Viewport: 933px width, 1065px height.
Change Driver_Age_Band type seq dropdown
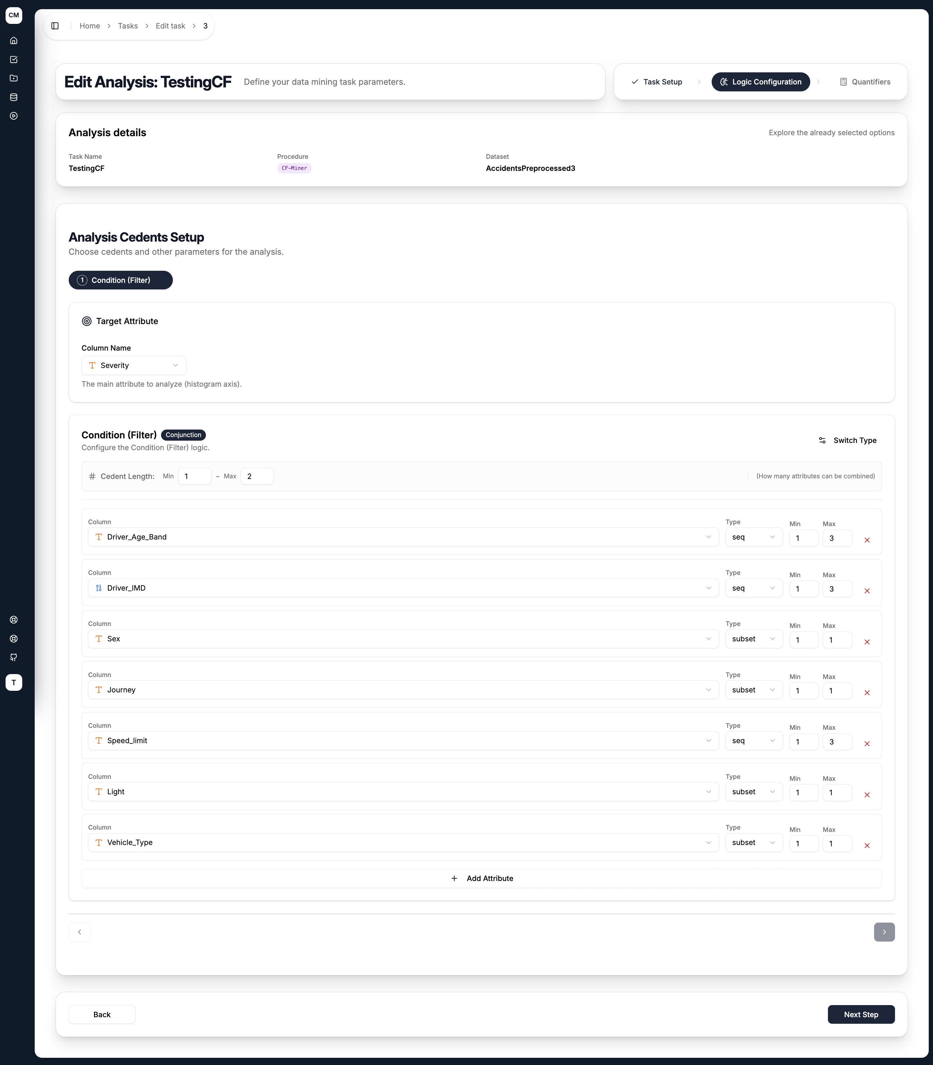[x=754, y=537]
